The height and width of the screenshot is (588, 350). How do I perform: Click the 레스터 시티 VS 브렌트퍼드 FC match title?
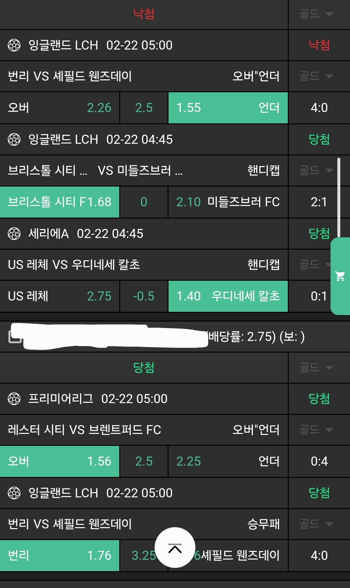click(x=84, y=430)
